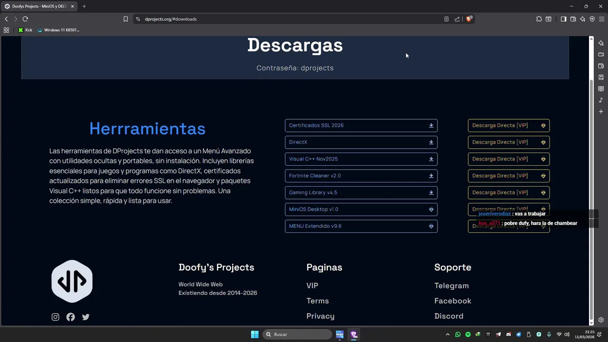
Task: Open wallet icon in the right sidebar
Action: (601, 66)
